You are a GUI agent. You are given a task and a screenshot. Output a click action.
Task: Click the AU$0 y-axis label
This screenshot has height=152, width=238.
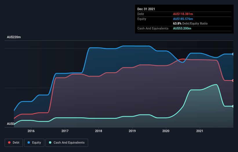tap(11, 124)
